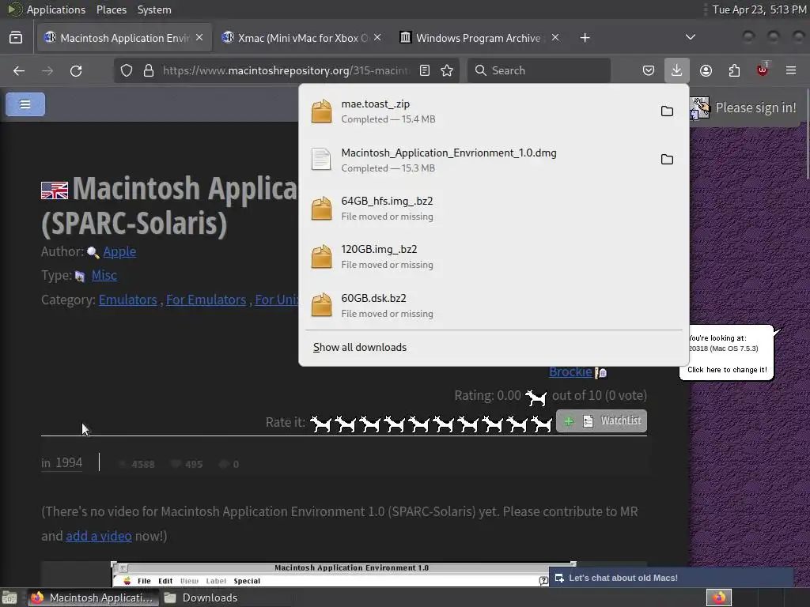
Task: Click the Firefox icon in bottom-right tray
Action: 719,598
